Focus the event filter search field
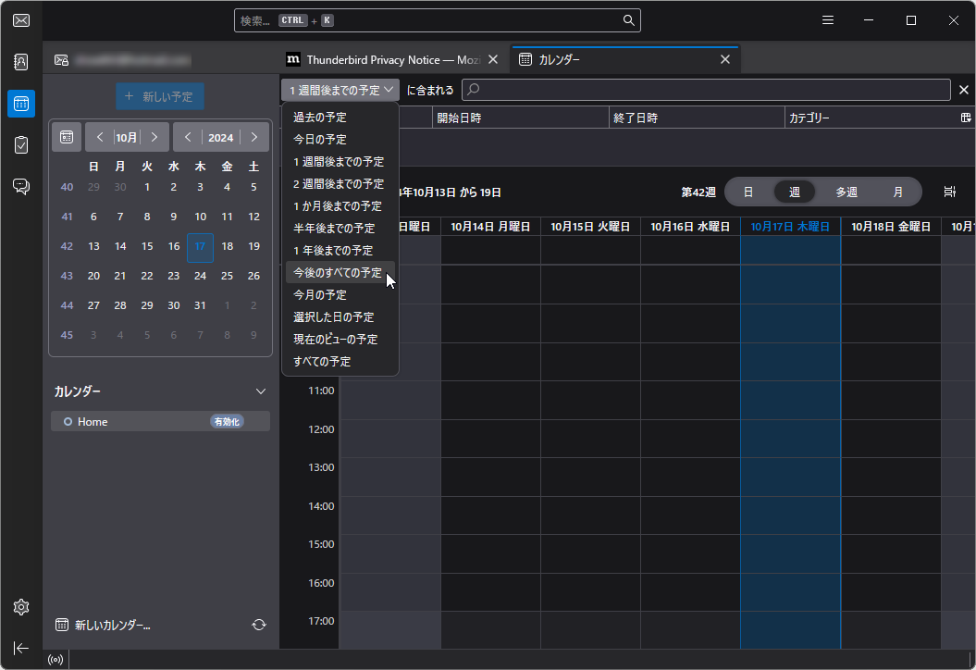Image resolution: width=976 pixels, height=670 pixels. (706, 91)
